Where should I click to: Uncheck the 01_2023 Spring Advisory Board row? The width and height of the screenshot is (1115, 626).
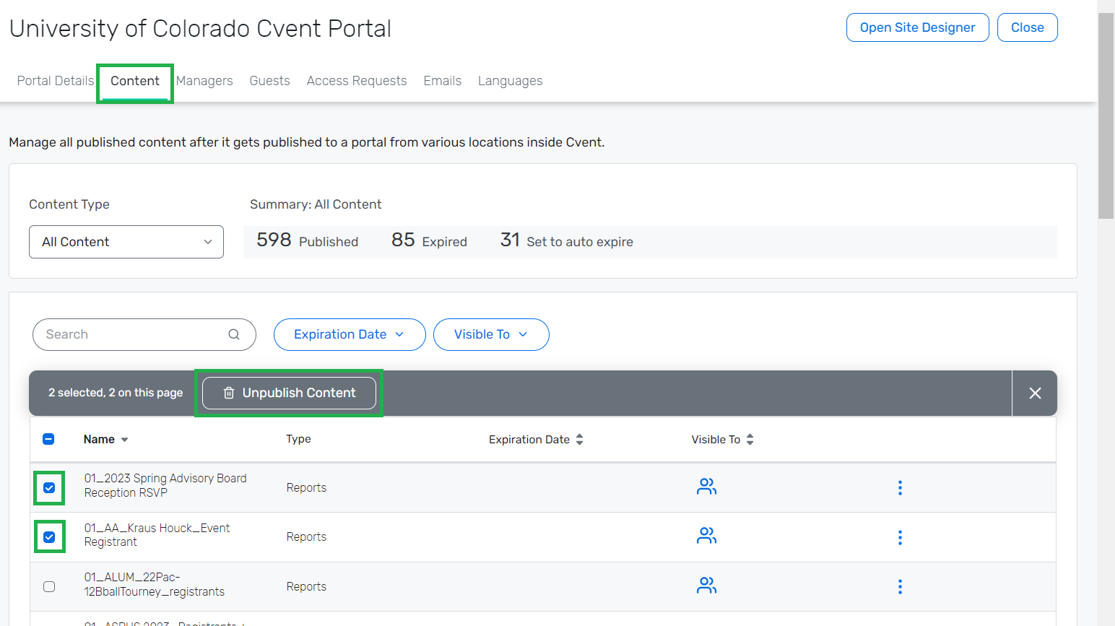click(49, 487)
